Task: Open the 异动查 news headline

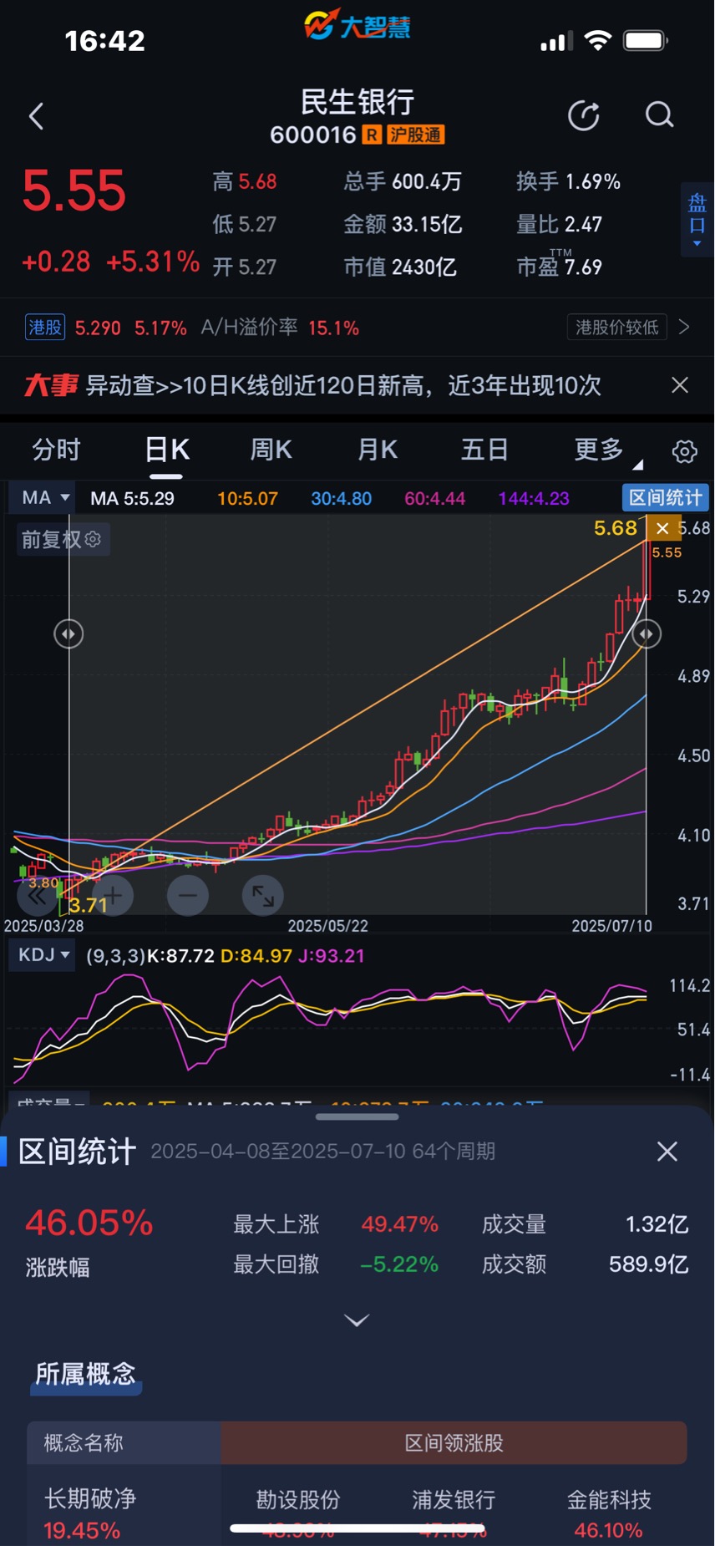Action: (x=343, y=385)
